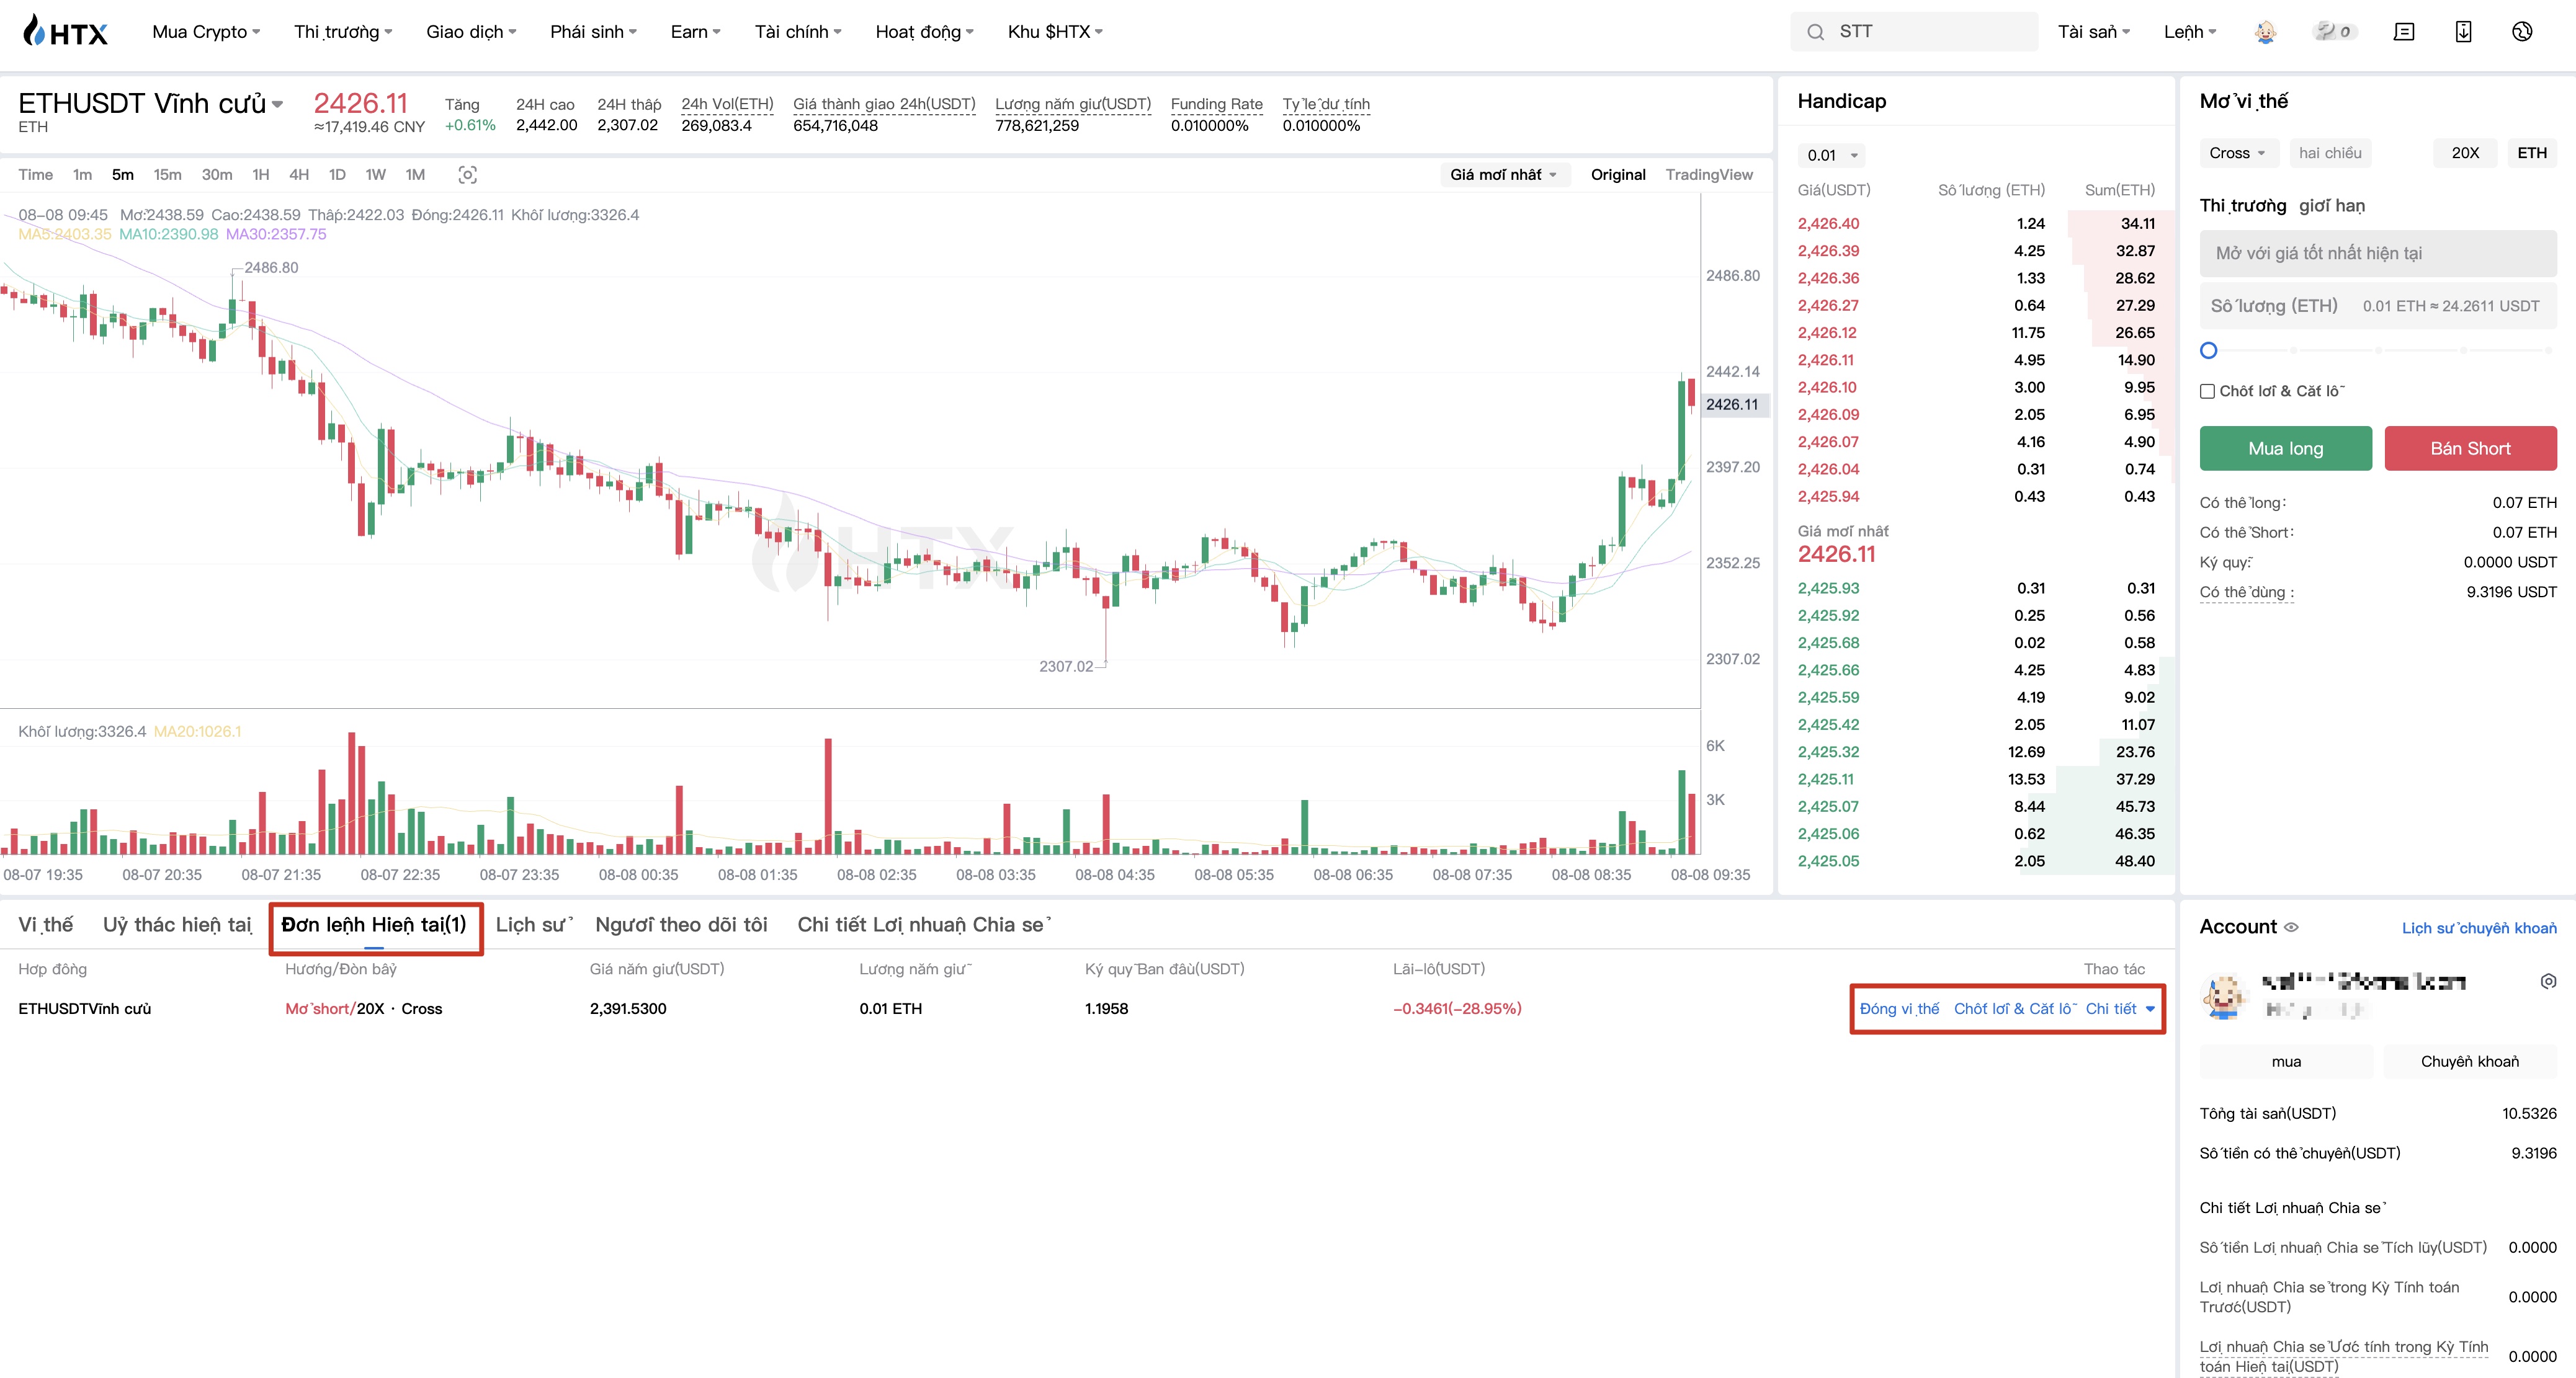Image resolution: width=2576 pixels, height=1378 pixels.
Task: Click the Chuyển khoản button
Action: 2470,1061
